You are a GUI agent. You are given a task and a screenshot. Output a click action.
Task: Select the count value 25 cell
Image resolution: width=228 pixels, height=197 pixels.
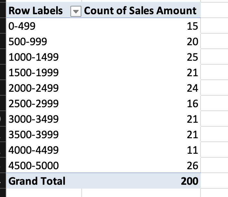[192, 57]
